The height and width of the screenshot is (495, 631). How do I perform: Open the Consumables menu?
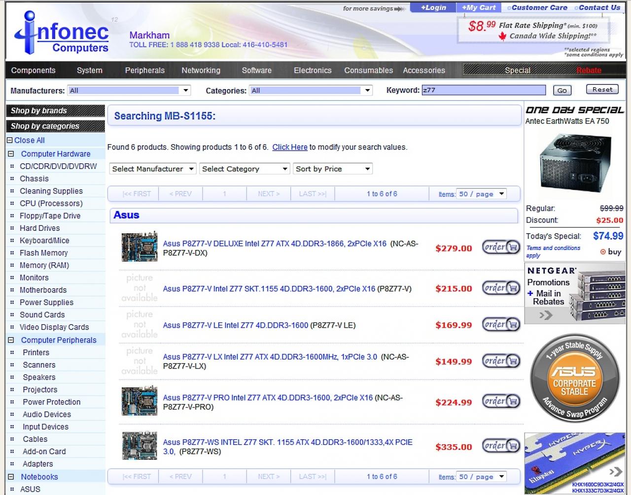click(x=369, y=70)
